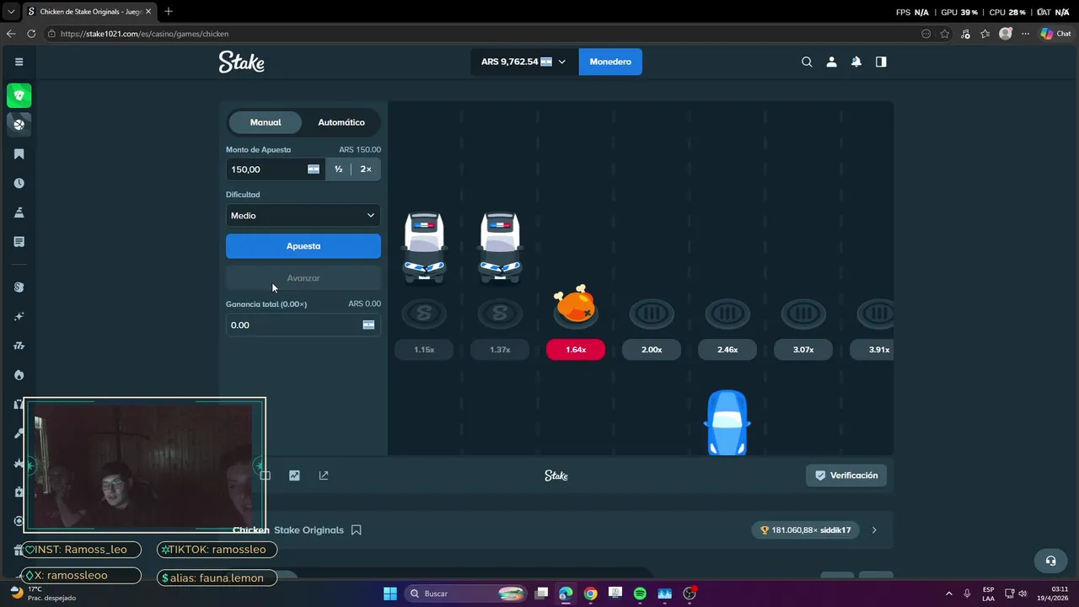Open My Bets receipt icon in sidebar
Image resolution: width=1079 pixels, height=607 pixels.
19,242
